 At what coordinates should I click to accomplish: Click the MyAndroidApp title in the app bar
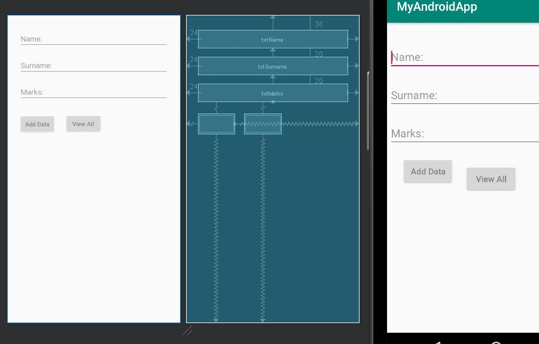pyautogui.click(x=437, y=7)
